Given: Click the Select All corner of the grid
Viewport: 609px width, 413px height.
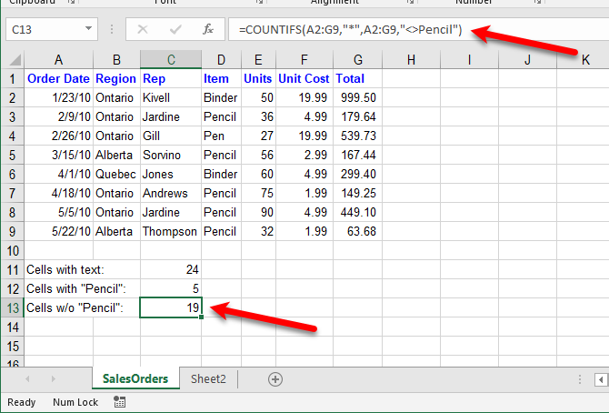Looking at the screenshot, I should click(x=12, y=60).
